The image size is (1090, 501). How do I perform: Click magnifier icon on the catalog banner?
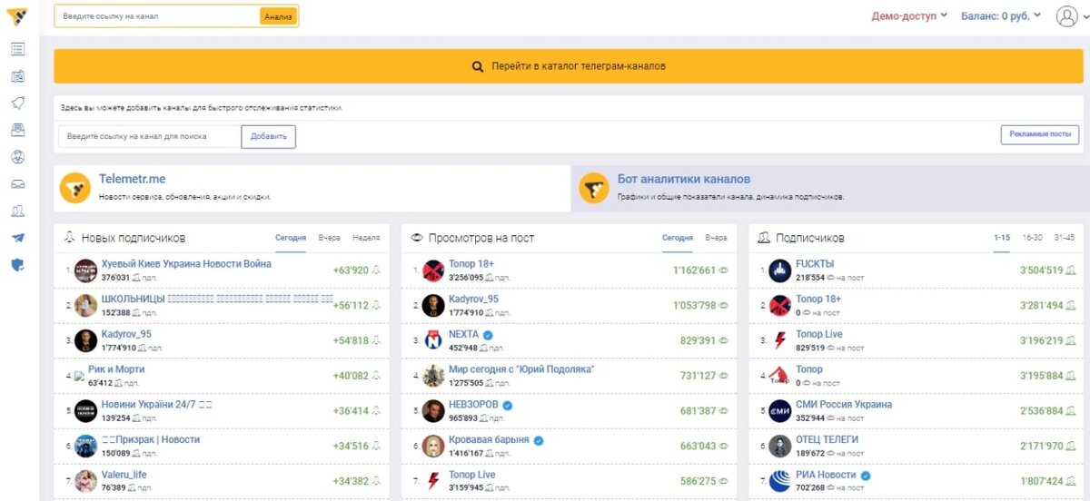[x=478, y=67]
